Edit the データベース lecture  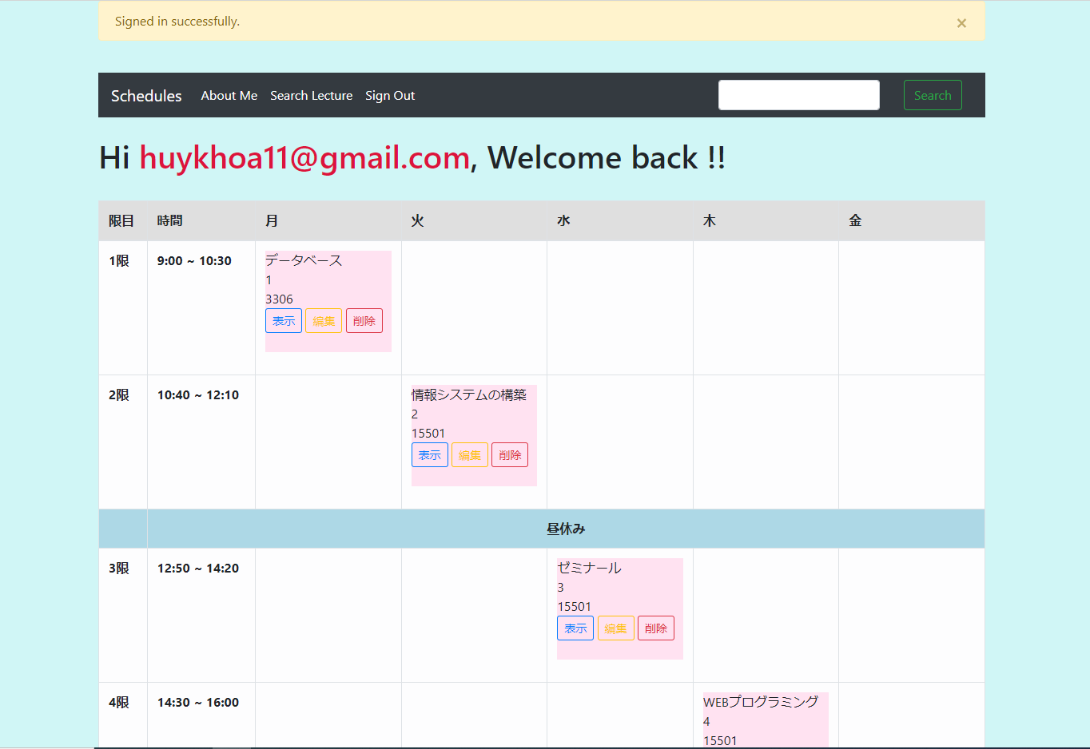(324, 320)
